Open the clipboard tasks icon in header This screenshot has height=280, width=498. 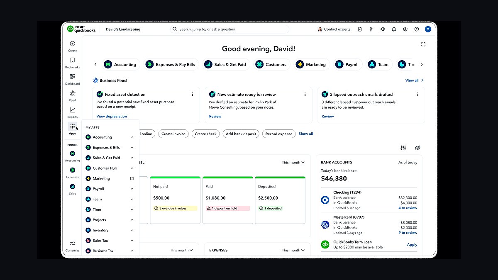click(x=360, y=29)
